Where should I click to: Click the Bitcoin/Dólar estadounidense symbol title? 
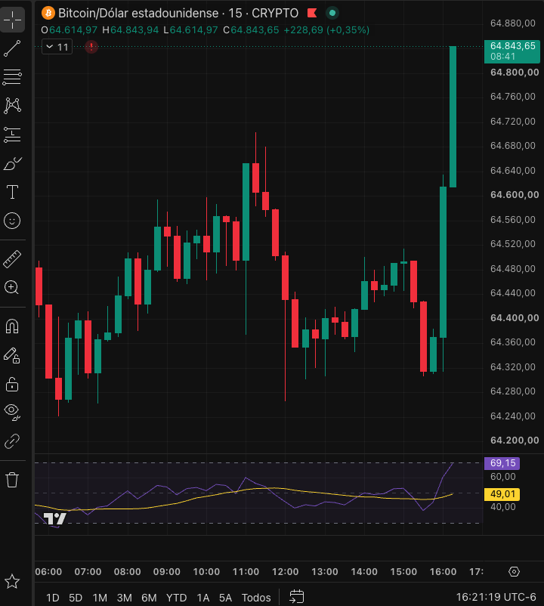click(138, 13)
